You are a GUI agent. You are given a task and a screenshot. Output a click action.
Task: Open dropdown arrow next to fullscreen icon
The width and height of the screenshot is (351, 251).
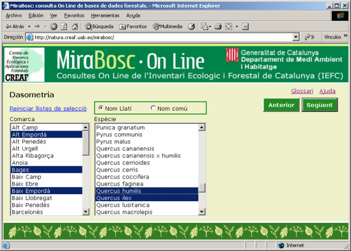tap(237, 26)
